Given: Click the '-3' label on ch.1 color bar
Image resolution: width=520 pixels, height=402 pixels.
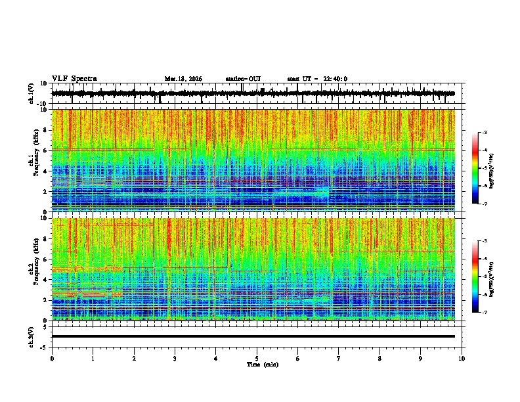Looking at the screenshot, I should [484, 132].
